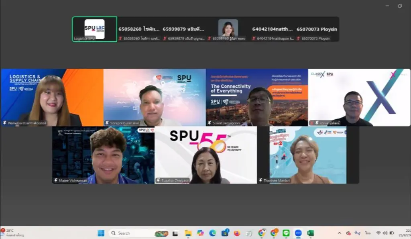Switch to the Zoom taskbar icon
The width and height of the screenshot is (411, 239).
click(x=298, y=233)
